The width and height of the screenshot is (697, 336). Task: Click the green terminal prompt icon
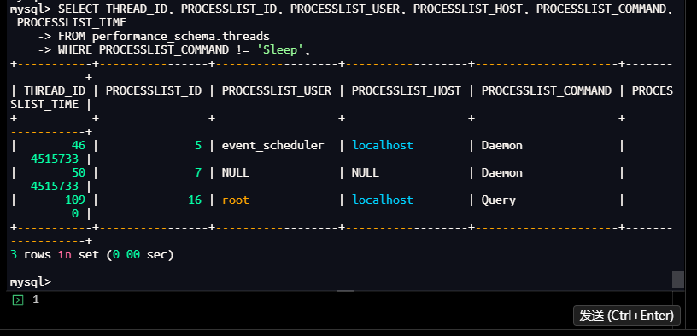point(18,300)
